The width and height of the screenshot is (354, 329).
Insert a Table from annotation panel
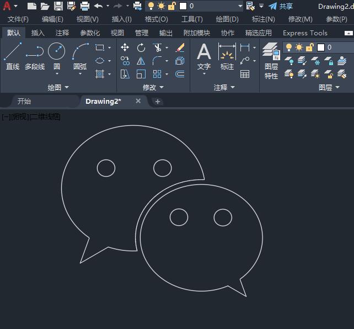click(245, 74)
